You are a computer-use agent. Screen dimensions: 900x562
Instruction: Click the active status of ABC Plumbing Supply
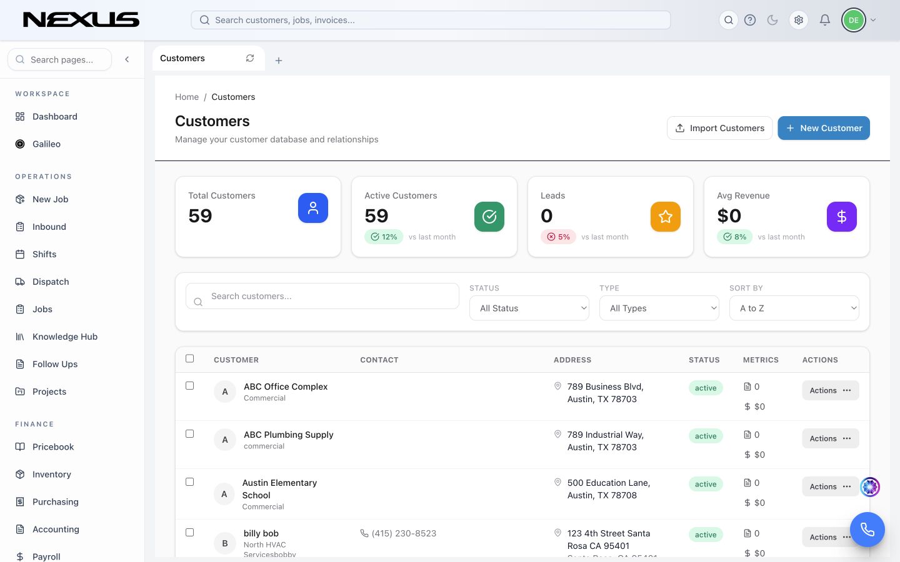tap(706, 436)
